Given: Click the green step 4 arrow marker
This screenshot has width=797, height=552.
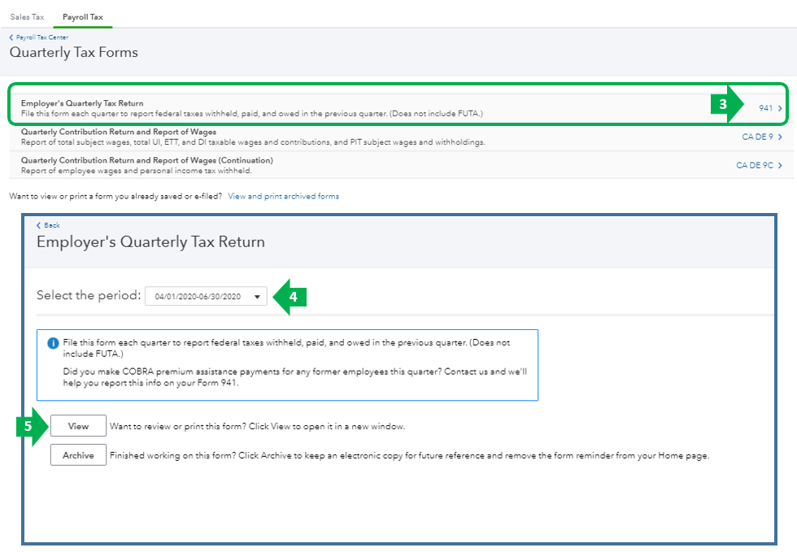Looking at the screenshot, I should (x=290, y=298).
